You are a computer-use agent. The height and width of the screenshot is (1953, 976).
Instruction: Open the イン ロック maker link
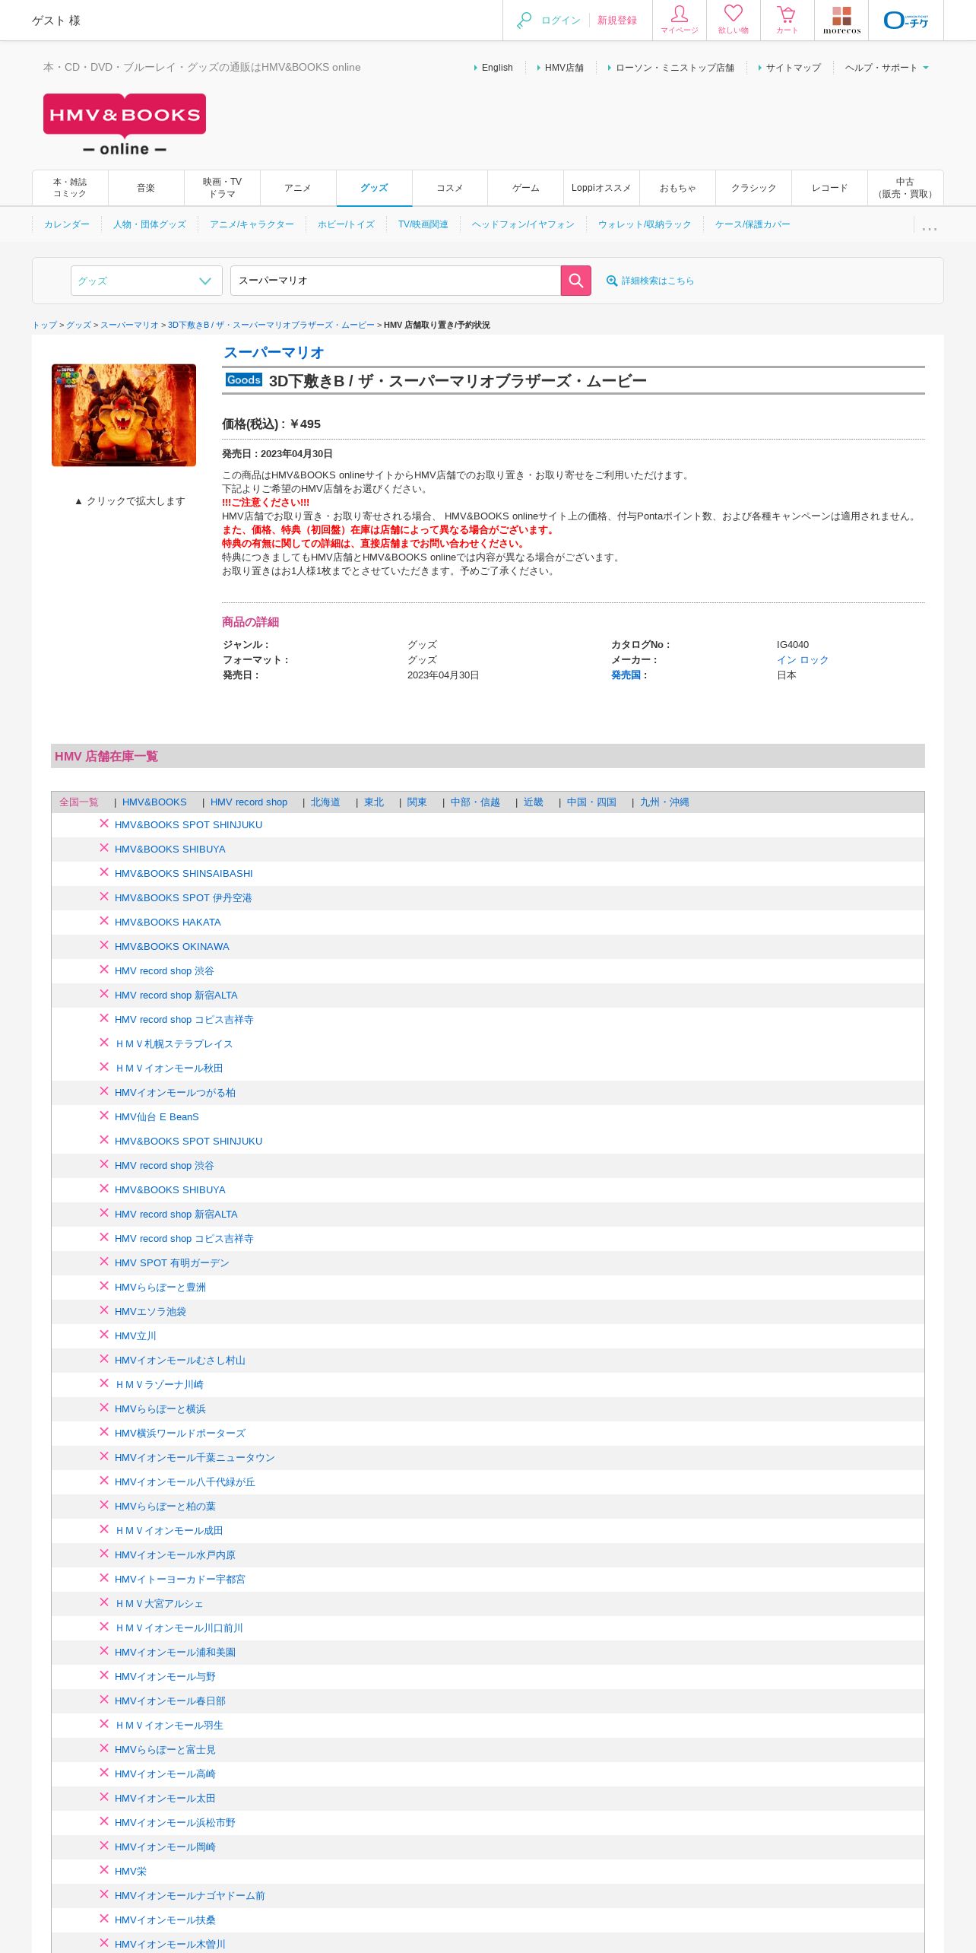803,660
